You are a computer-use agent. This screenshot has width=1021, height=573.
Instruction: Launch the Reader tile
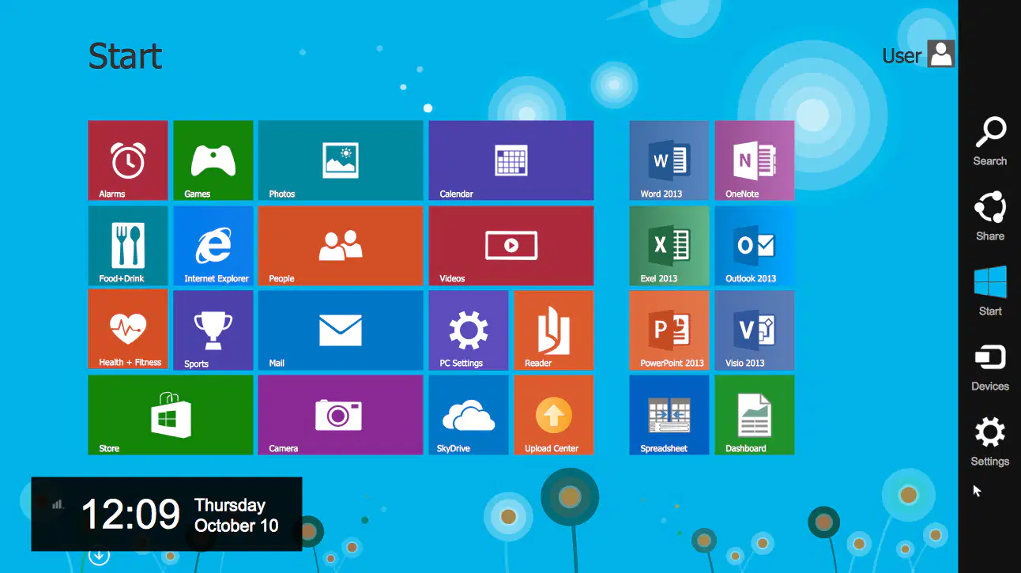[x=554, y=330]
